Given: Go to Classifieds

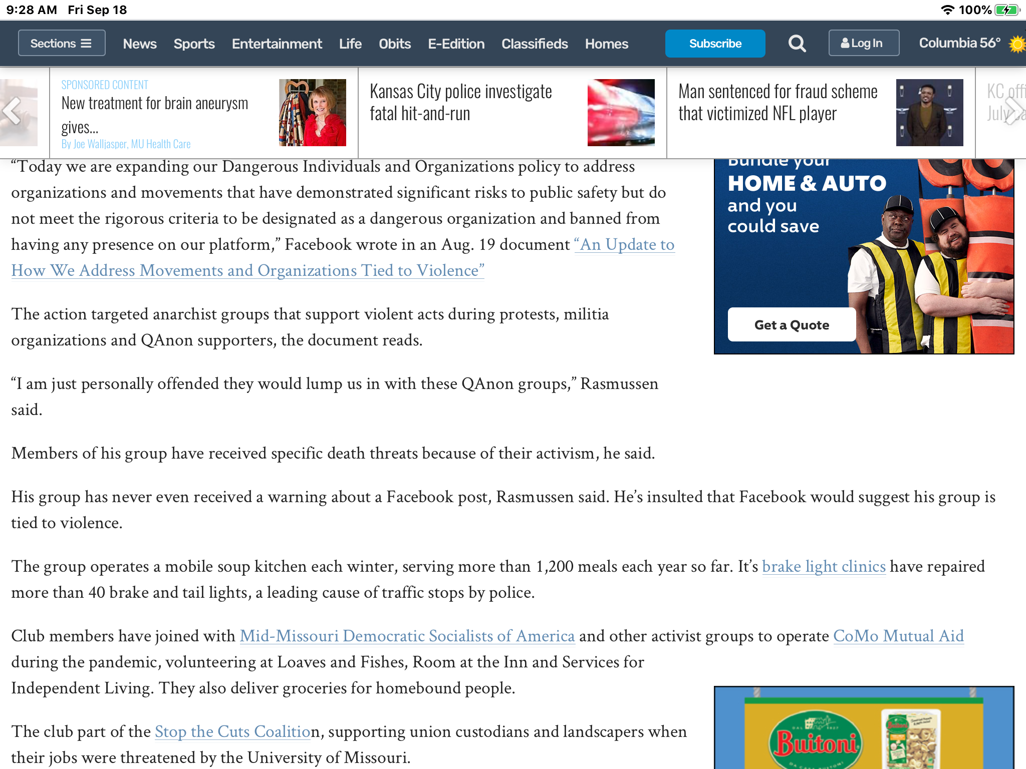Looking at the screenshot, I should (x=535, y=44).
